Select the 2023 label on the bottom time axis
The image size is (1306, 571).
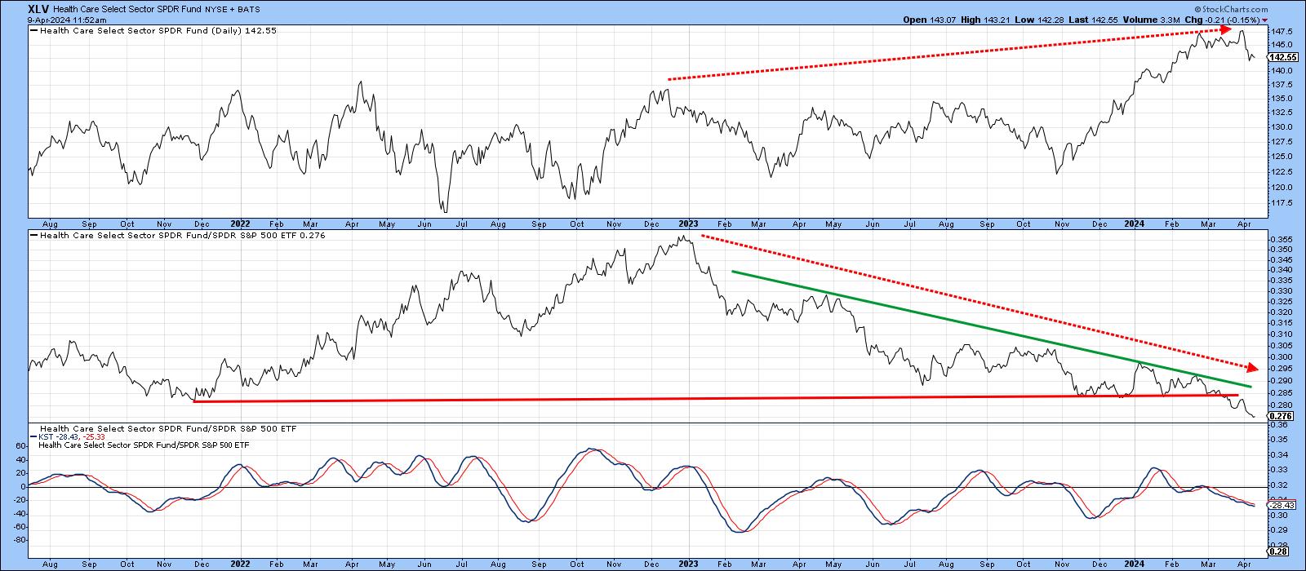(x=688, y=564)
